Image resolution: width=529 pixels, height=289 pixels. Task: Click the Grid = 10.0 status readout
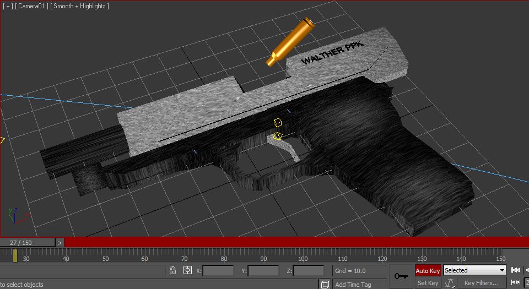[x=360, y=270]
